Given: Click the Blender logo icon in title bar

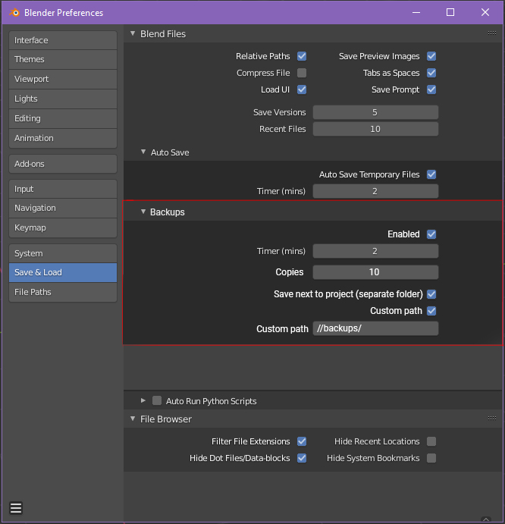Looking at the screenshot, I should point(14,13).
